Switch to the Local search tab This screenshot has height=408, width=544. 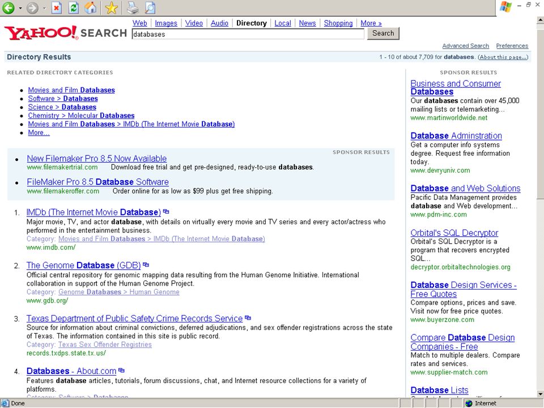[x=283, y=23]
